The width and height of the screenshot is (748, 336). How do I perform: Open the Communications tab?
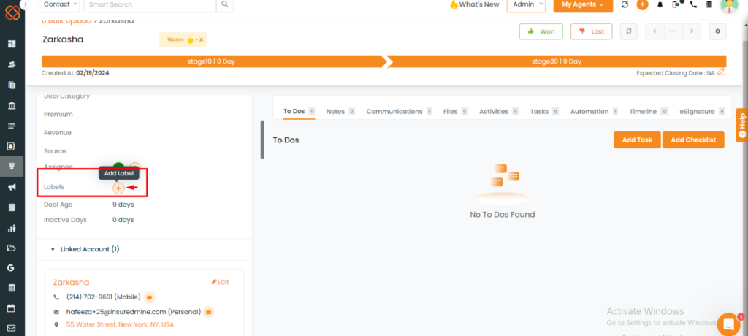click(399, 111)
